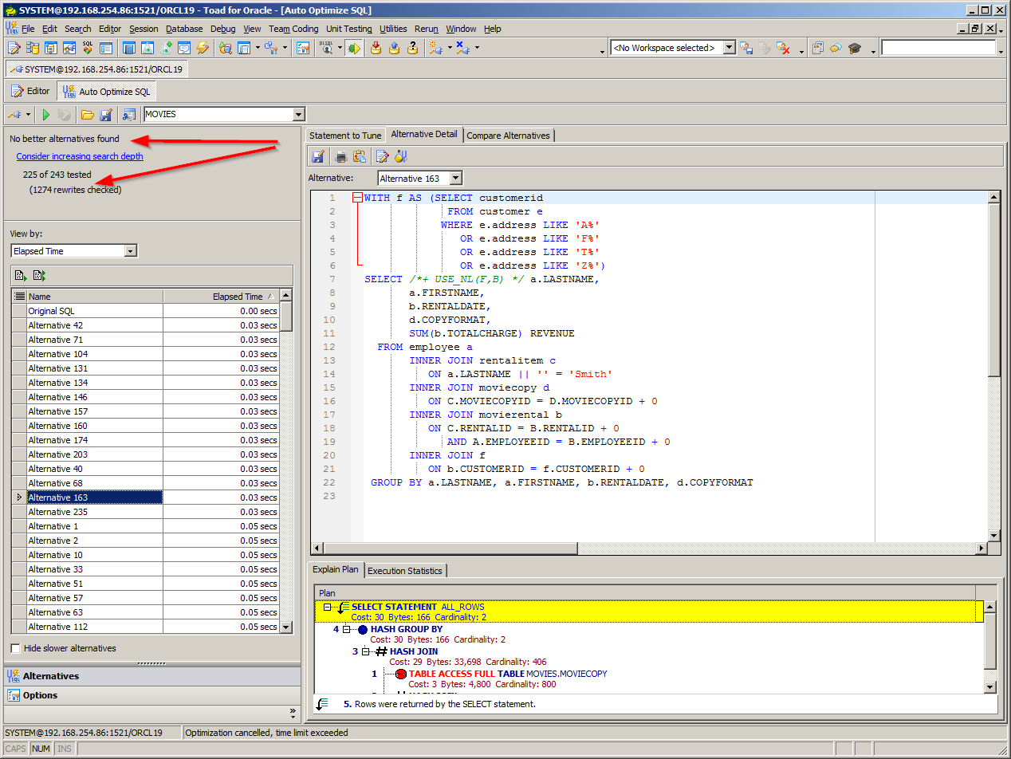Click the Commit icon with red down arrow

click(x=376, y=48)
